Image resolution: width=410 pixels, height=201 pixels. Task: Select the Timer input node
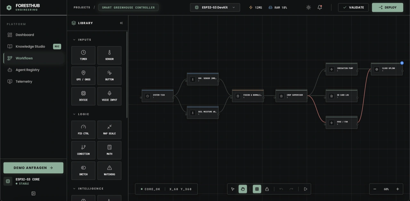[83, 55]
